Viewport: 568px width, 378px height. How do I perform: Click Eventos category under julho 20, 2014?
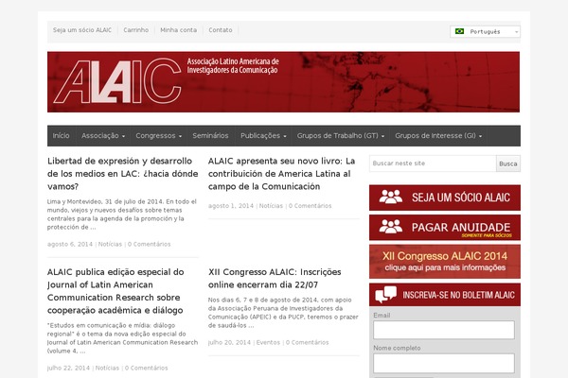[x=268, y=342]
